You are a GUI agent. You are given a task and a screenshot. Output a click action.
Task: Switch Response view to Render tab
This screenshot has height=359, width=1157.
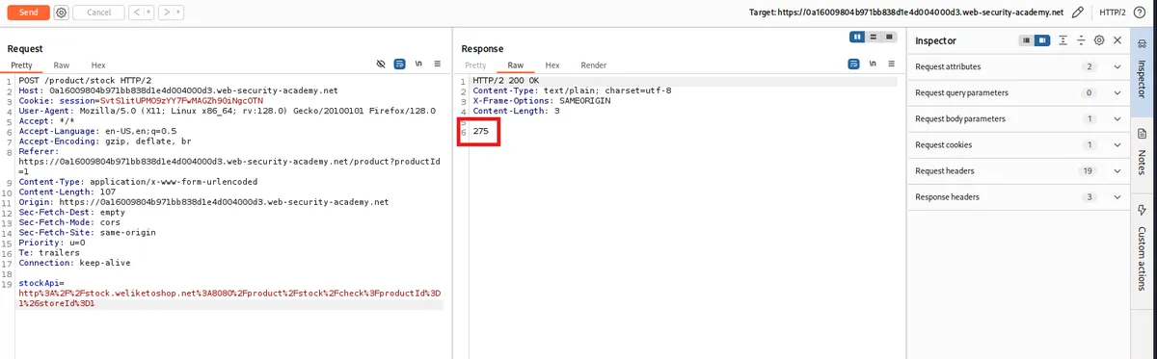(x=593, y=64)
